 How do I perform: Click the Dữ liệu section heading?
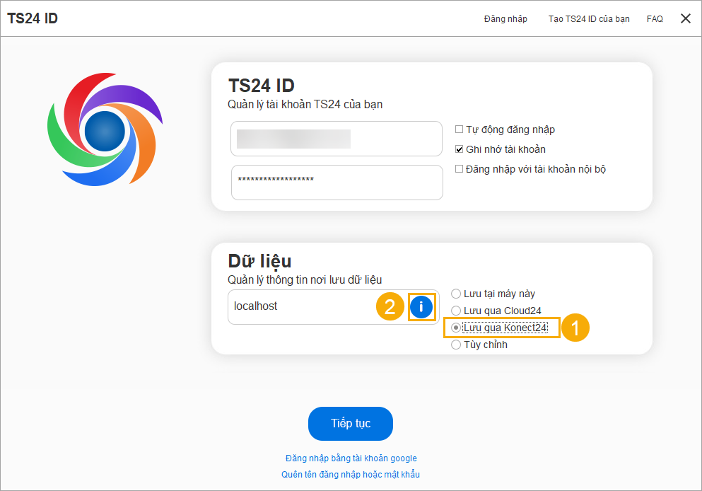[x=259, y=261]
